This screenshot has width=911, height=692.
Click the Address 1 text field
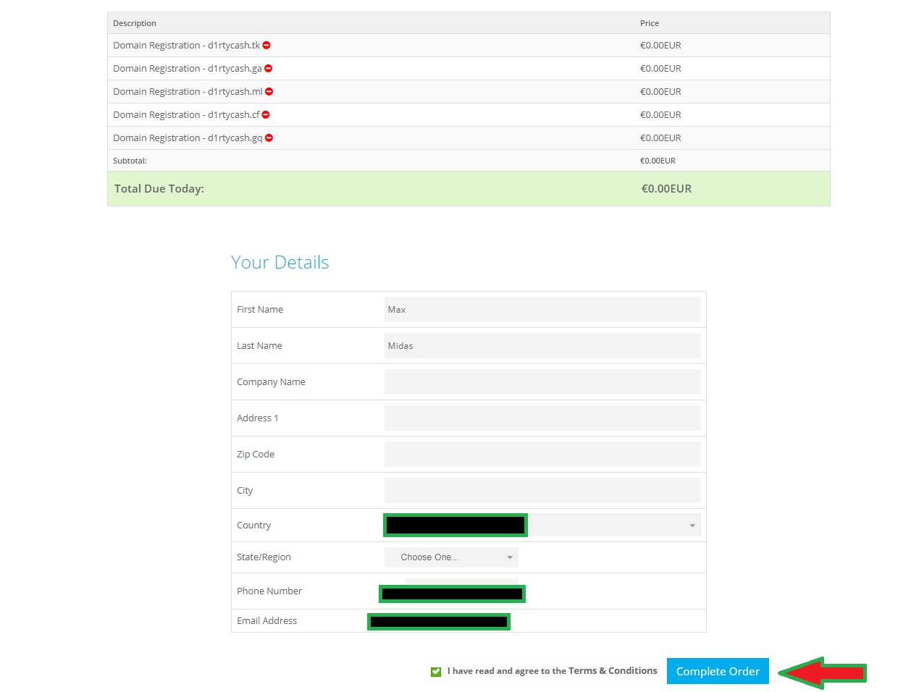pos(542,418)
